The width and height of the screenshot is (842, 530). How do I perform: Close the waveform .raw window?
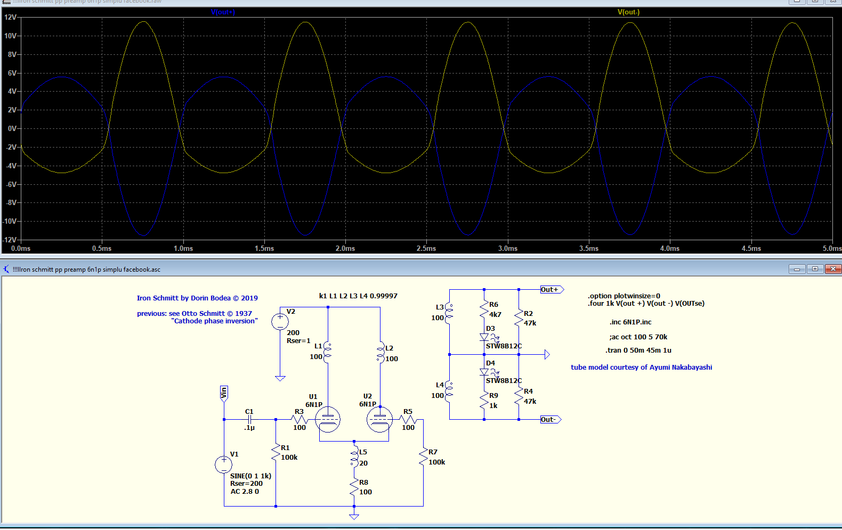point(832,2)
